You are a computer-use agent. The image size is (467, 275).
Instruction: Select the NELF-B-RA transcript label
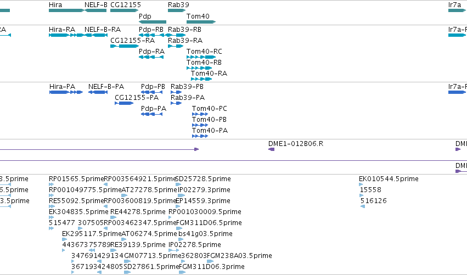pyautogui.click(x=103, y=30)
